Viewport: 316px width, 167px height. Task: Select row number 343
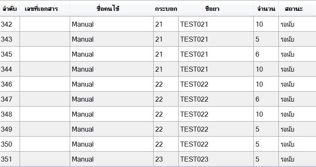pos(7,39)
